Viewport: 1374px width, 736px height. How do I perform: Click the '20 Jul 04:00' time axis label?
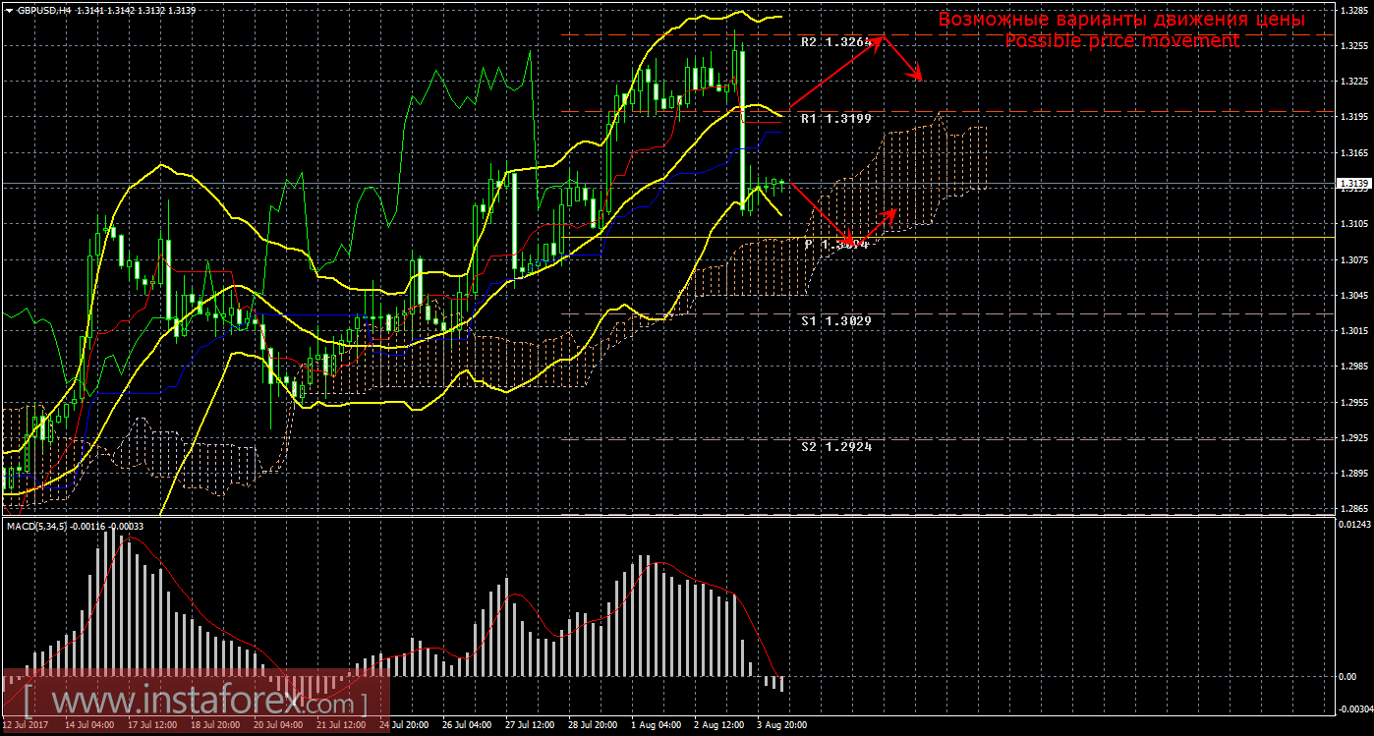pos(278,726)
